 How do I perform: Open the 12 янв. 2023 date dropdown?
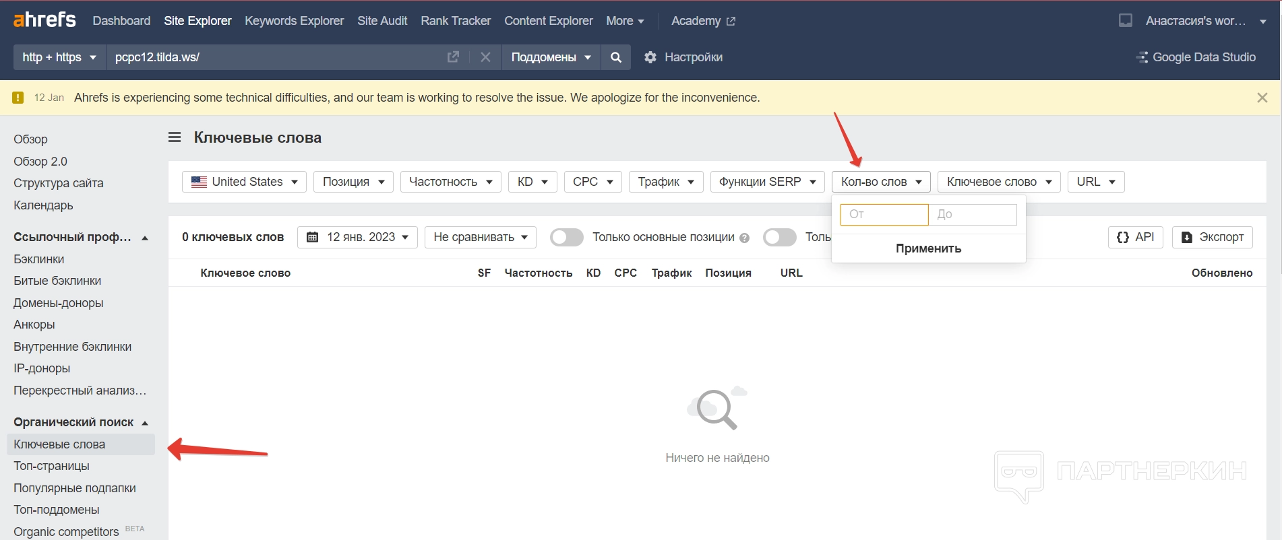pos(357,237)
